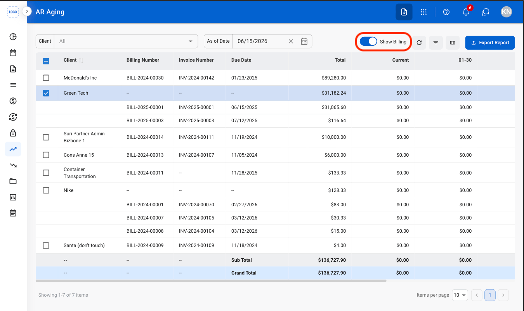Toggle the header select-all checkbox

coord(46,61)
